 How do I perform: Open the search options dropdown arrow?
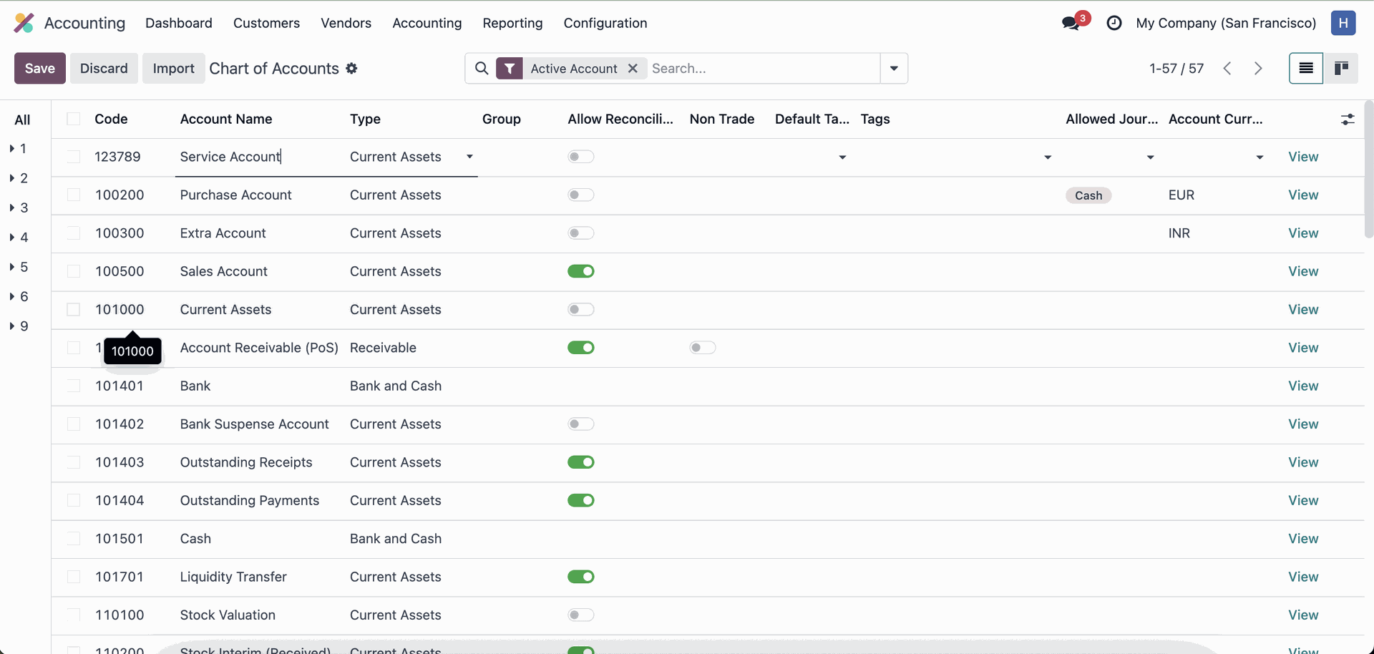(894, 69)
